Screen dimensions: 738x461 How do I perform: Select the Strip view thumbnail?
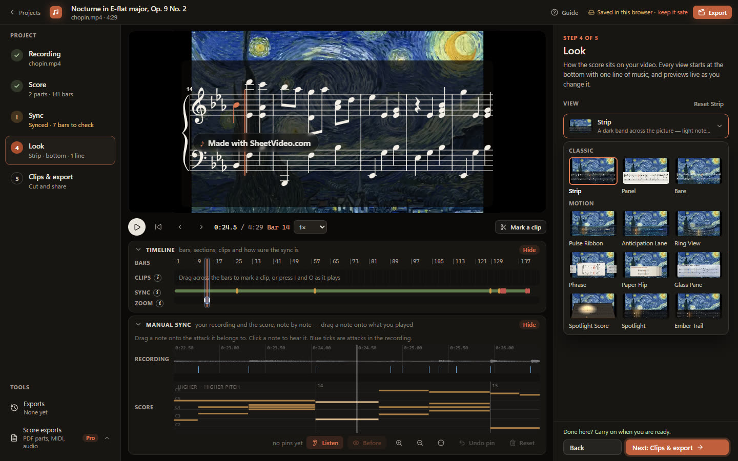click(x=593, y=171)
